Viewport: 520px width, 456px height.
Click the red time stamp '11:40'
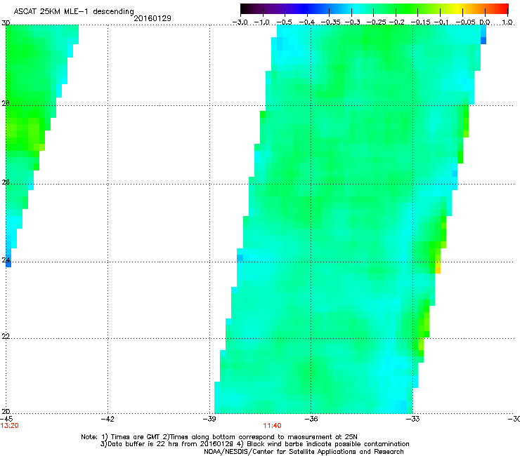[272, 426]
